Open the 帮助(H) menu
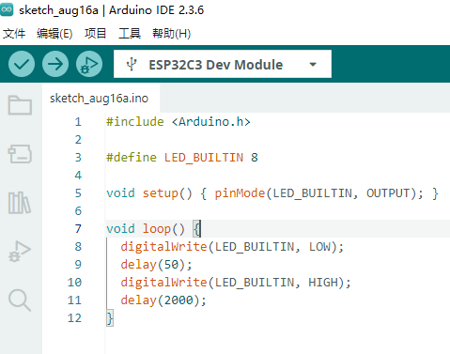Image resolution: width=450 pixels, height=354 pixels. point(171,33)
